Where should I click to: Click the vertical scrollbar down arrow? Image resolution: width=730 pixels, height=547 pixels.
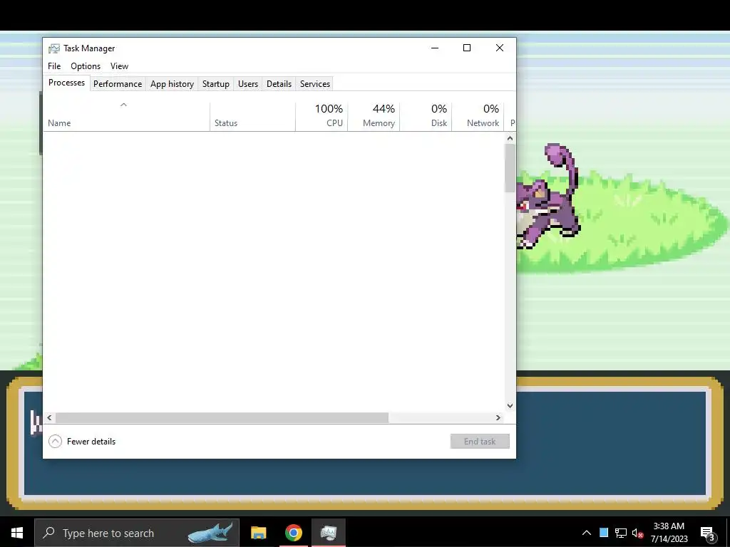pyautogui.click(x=510, y=405)
